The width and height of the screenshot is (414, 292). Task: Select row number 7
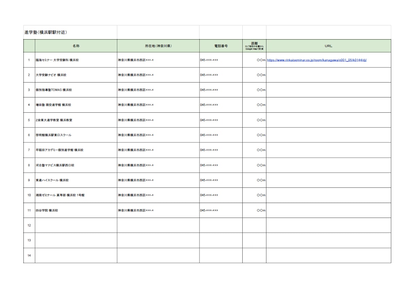pos(29,150)
